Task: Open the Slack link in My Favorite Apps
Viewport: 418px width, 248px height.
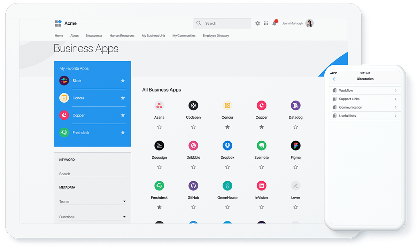Action: (x=77, y=81)
